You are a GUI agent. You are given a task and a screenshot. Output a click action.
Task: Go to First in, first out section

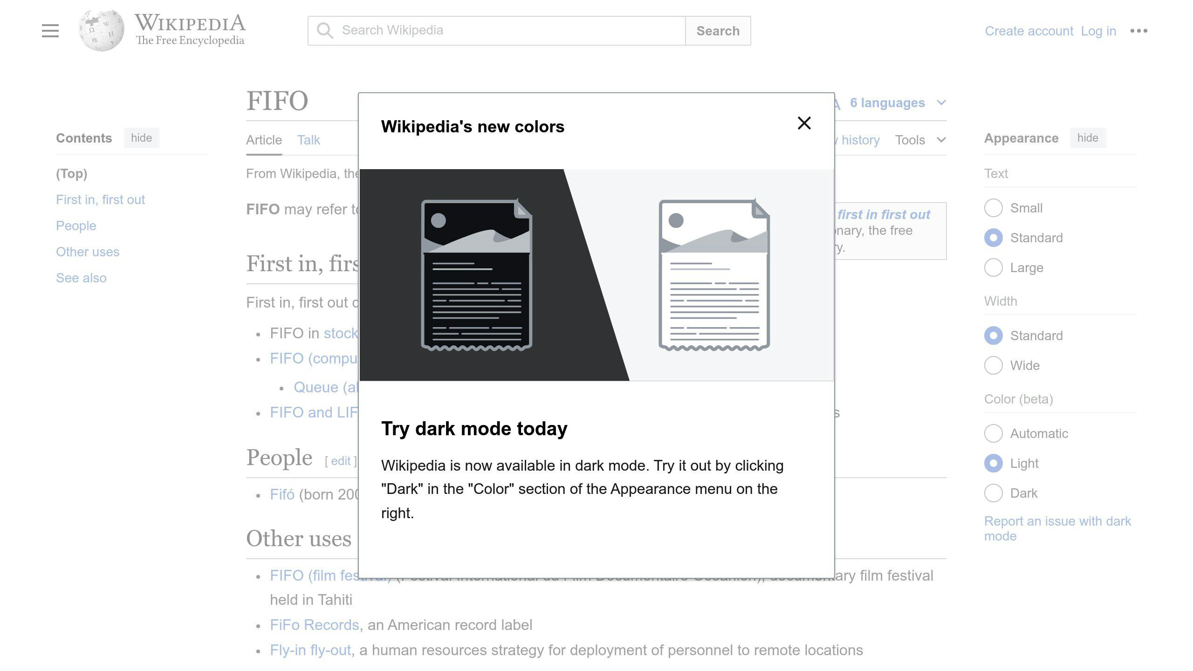(100, 199)
